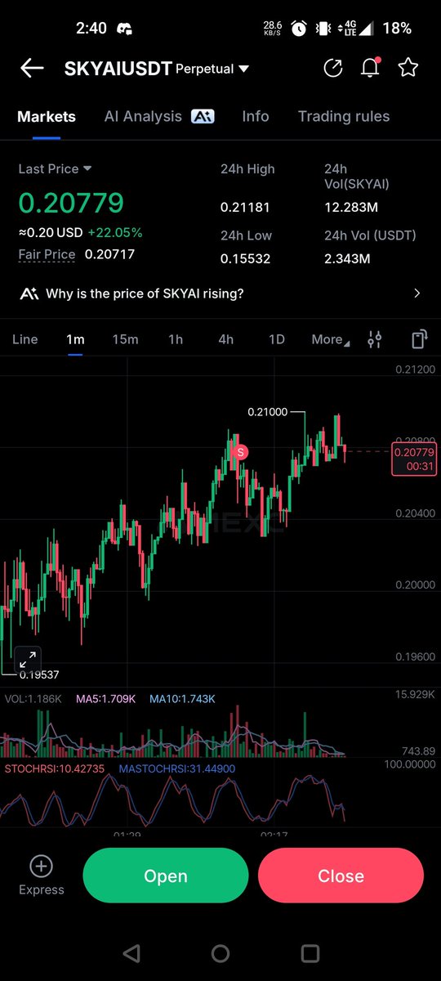Tap the ≈0.20 USD conversion text
441x981 pixels.
pyautogui.click(x=51, y=233)
